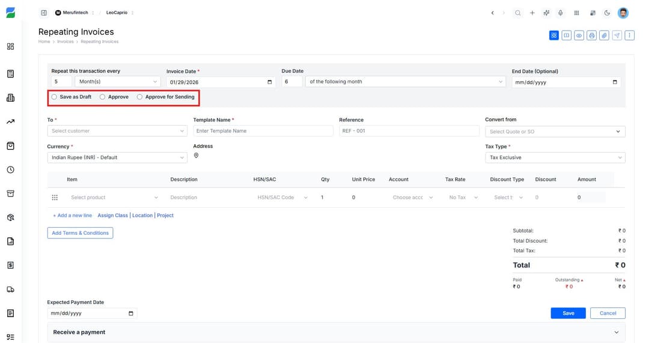Click Add a new line

click(73, 216)
